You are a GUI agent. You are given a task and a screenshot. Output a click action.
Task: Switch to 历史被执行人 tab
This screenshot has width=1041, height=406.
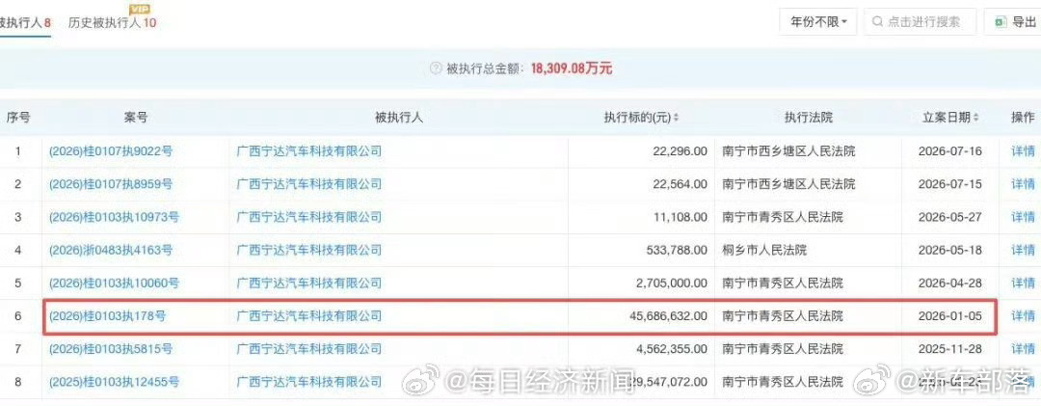click(112, 22)
